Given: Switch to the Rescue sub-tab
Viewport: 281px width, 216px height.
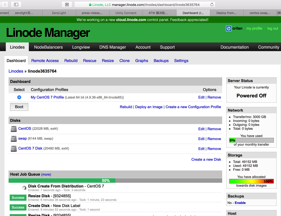Looking at the screenshot, I should [90, 61].
